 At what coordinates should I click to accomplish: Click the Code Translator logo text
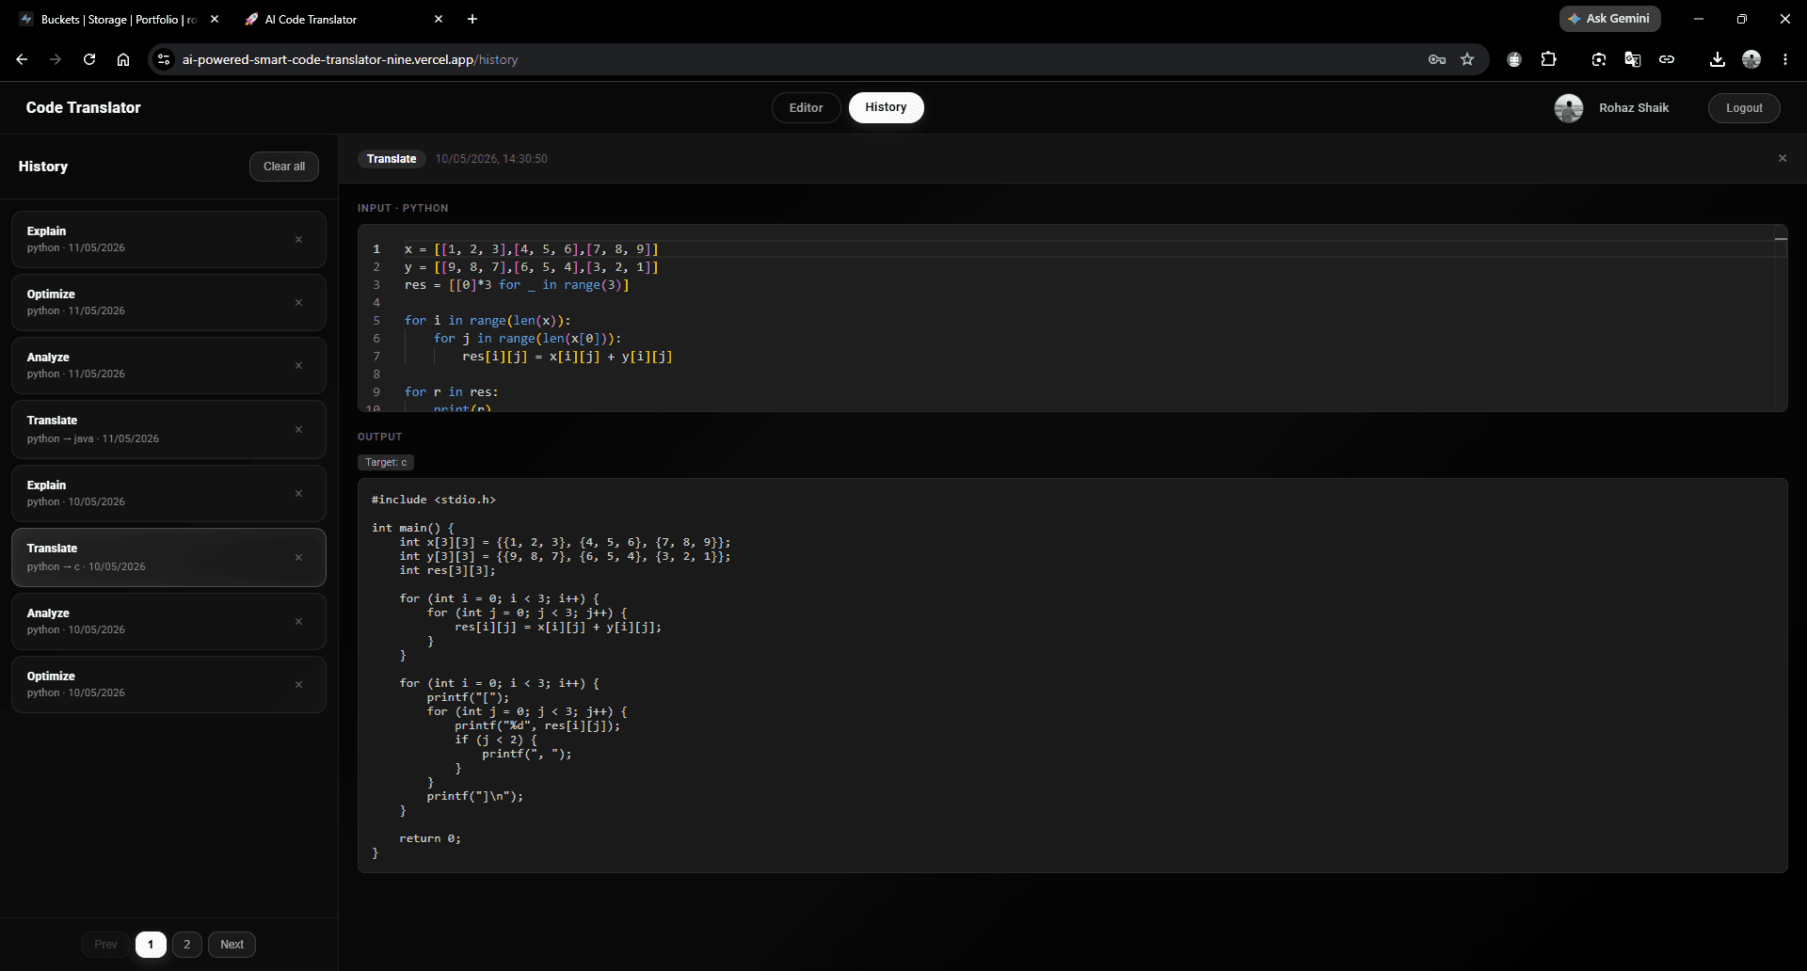point(83,107)
